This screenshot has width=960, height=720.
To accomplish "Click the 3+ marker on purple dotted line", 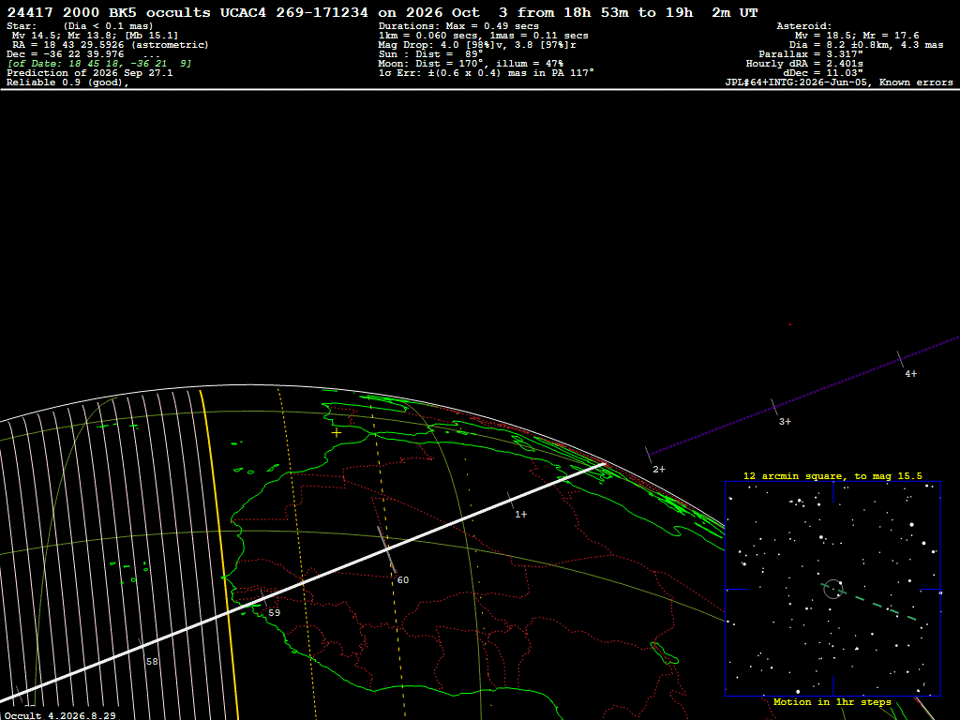I will pyautogui.click(x=785, y=422).
